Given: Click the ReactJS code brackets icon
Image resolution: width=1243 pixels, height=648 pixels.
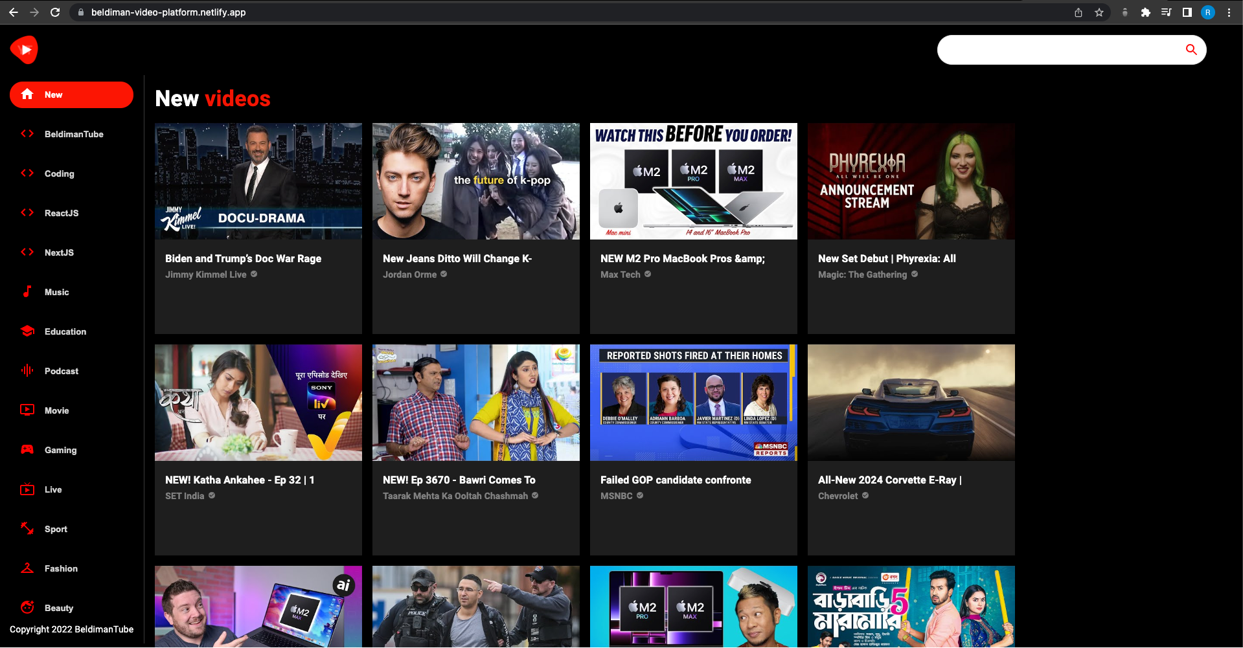Looking at the screenshot, I should (27, 213).
